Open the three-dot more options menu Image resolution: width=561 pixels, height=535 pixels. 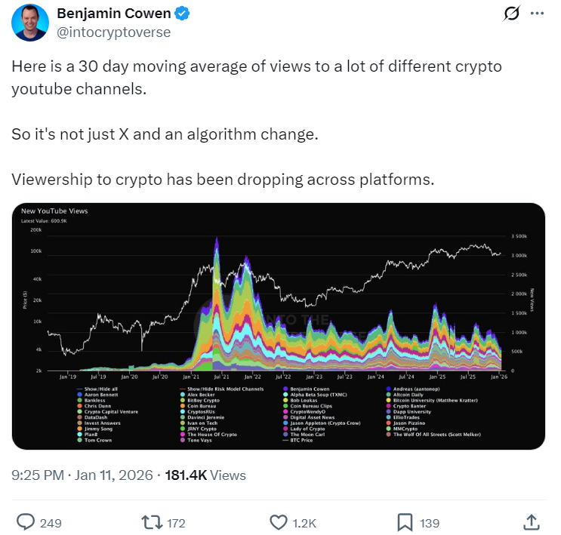537,14
